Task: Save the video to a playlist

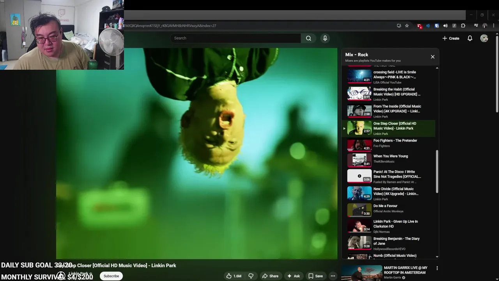Action: (316, 276)
